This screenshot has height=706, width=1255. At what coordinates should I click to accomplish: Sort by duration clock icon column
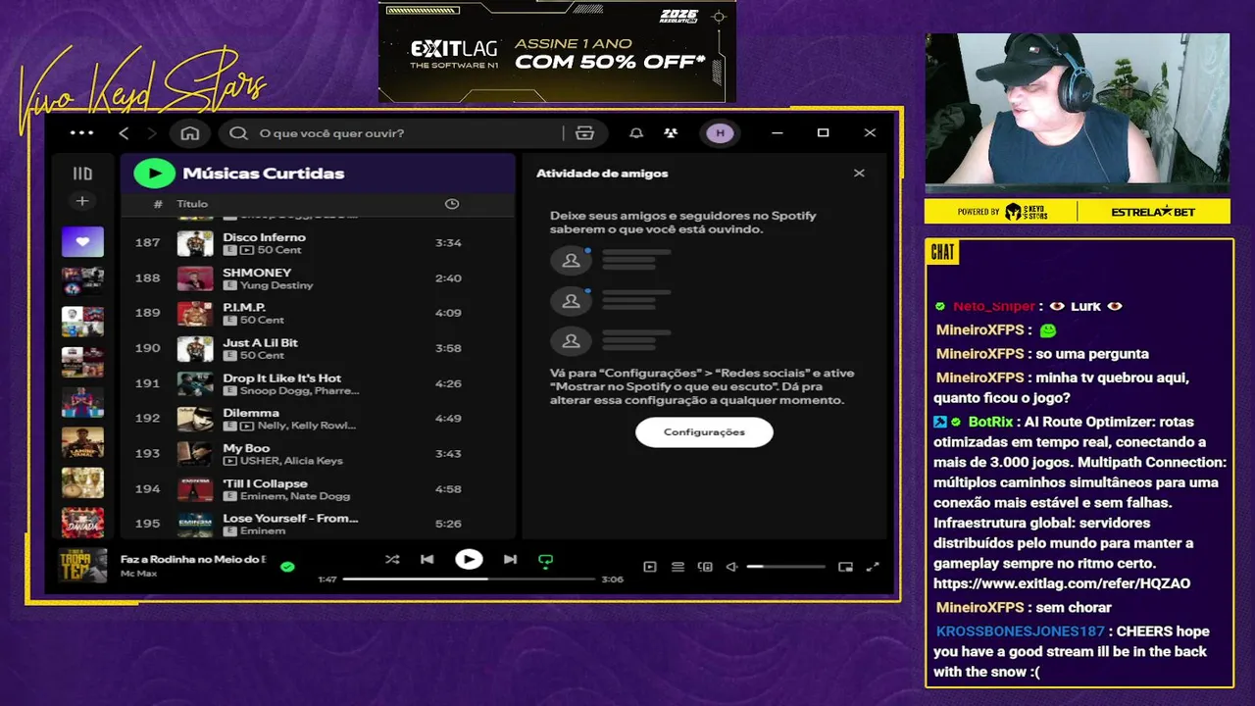click(x=452, y=204)
